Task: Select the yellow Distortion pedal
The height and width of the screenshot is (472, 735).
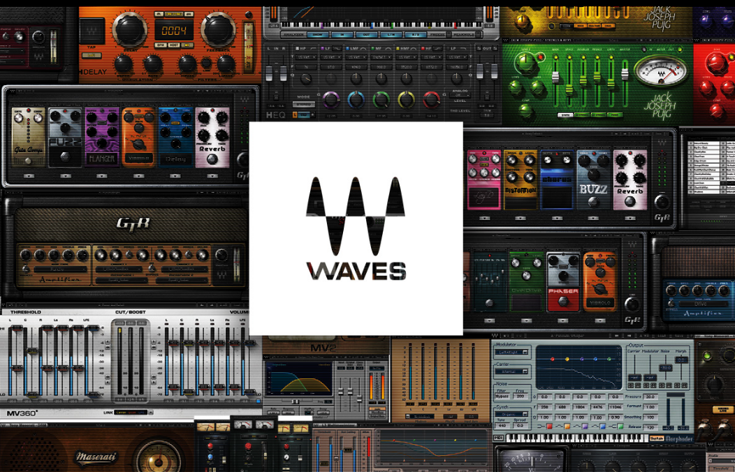Action: pos(521,180)
